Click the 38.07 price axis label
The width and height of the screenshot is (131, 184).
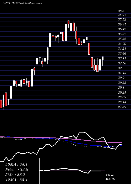coord(122,15)
